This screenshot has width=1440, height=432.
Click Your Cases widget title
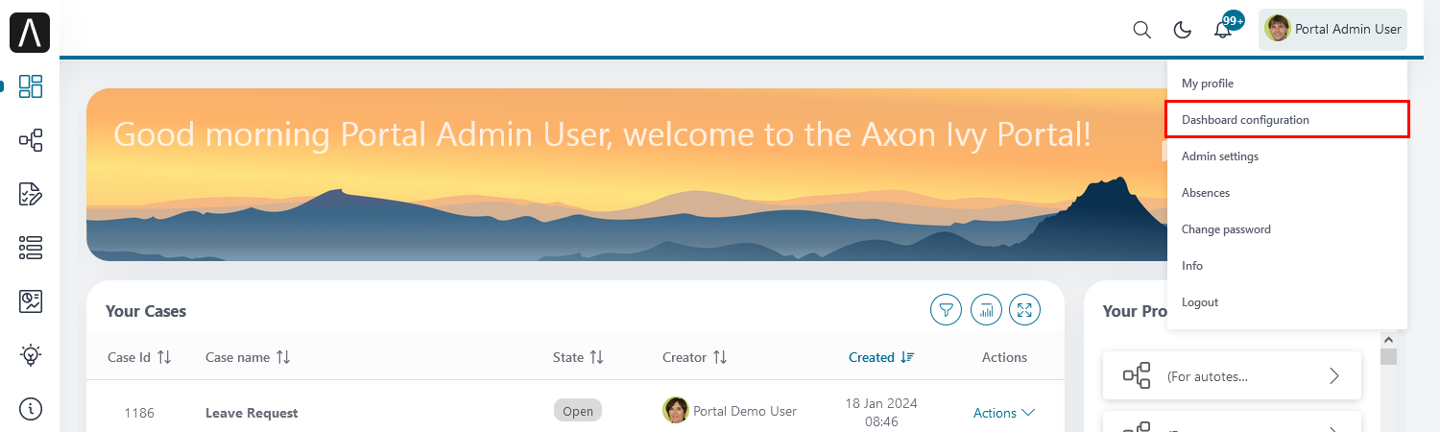[x=146, y=311]
